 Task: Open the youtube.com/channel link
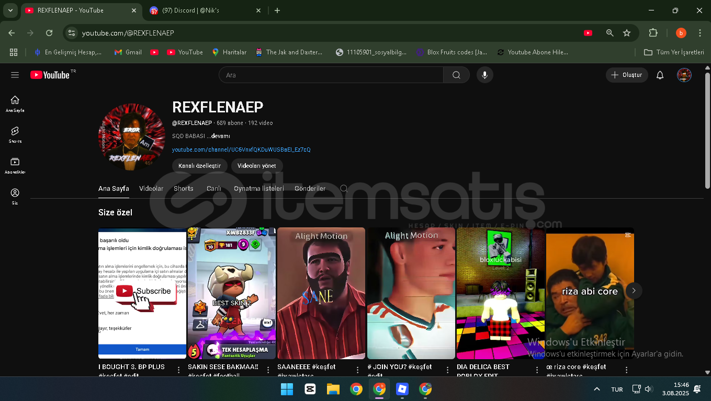(x=241, y=150)
